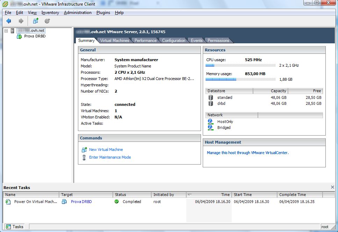The height and width of the screenshot is (232, 338).
Task: Open the Help menu
Action: point(119,13)
